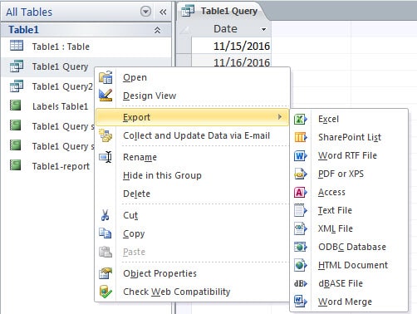This screenshot has width=417, height=314.
Task: Click the dBASE File icon
Action: (301, 283)
